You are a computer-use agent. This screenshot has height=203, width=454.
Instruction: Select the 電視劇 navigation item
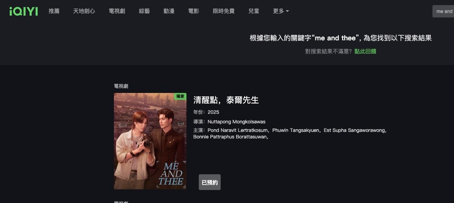pos(117,11)
